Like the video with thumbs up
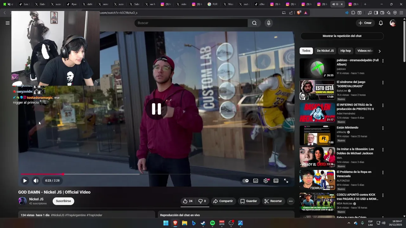 (x=188, y=201)
